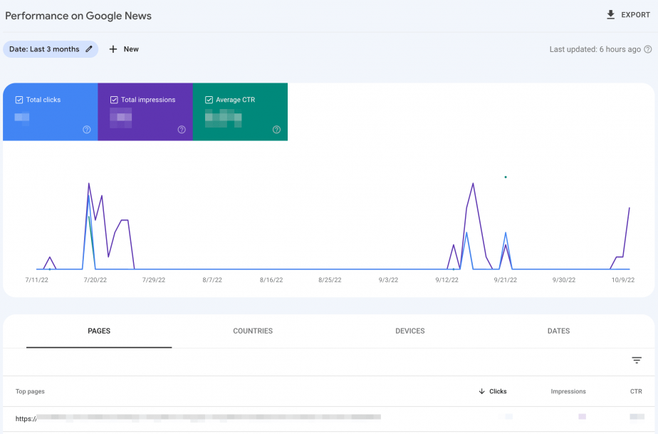Click the 7/11/22 axis date label

(x=37, y=280)
